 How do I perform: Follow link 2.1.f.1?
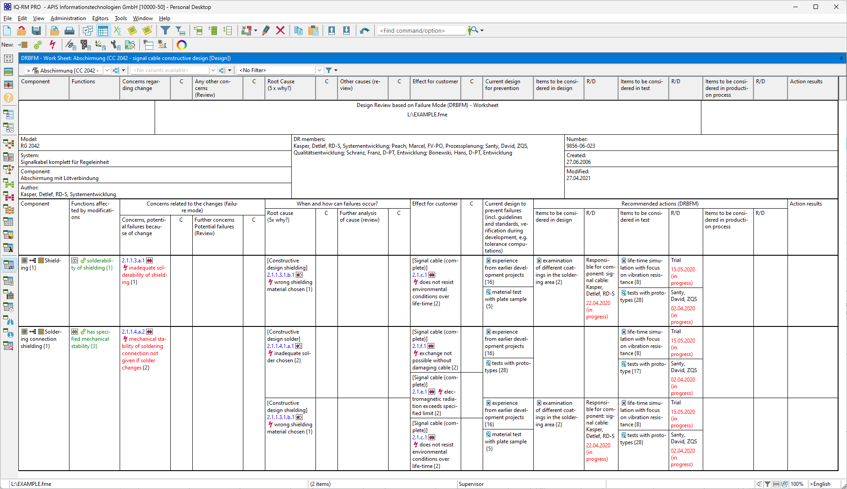(419, 346)
